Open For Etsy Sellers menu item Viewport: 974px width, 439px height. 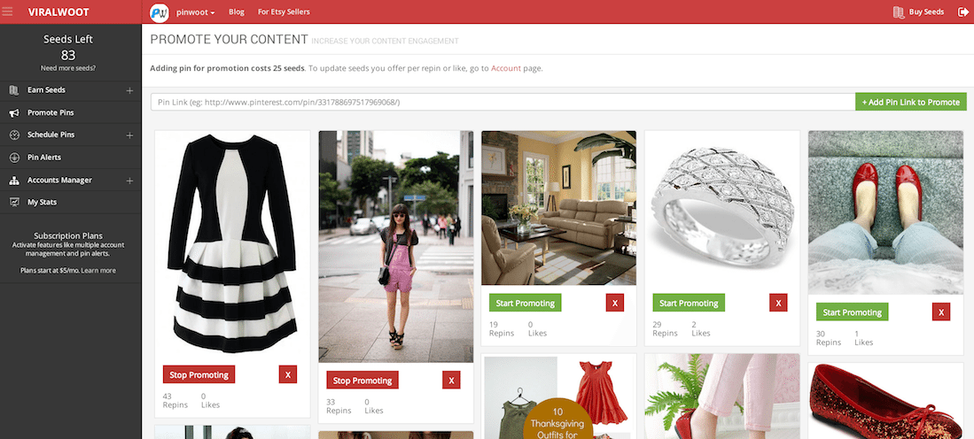coord(284,12)
